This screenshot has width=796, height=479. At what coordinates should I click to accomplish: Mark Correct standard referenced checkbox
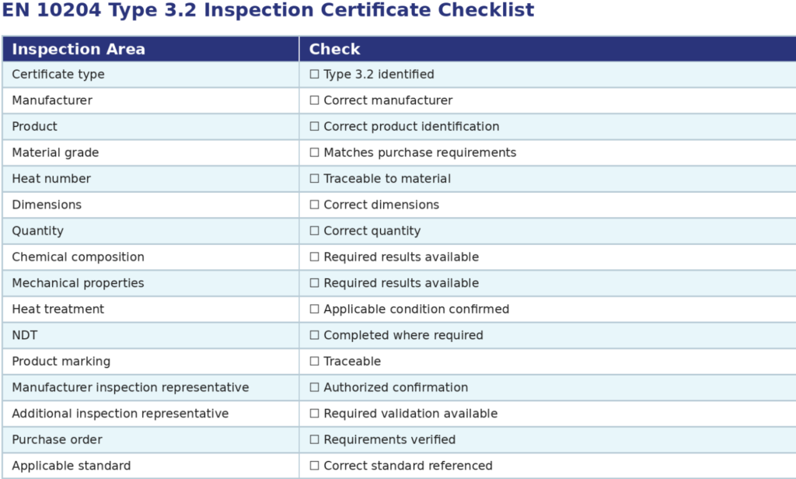click(314, 466)
